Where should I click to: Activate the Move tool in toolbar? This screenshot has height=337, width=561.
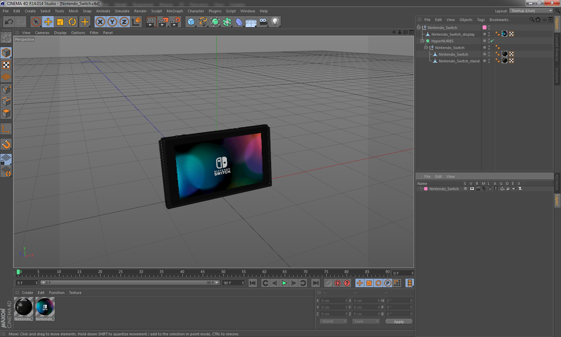click(48, 22)
